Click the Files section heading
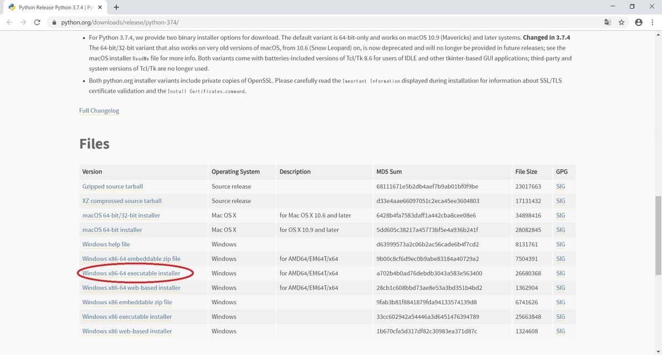662x355 pixels. click(x=94, y=144)
